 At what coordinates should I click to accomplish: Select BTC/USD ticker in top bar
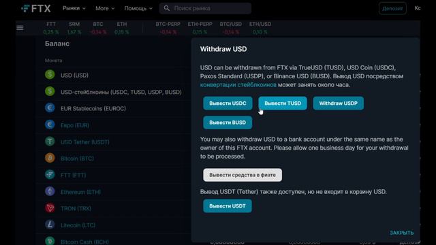pos(230,28)
